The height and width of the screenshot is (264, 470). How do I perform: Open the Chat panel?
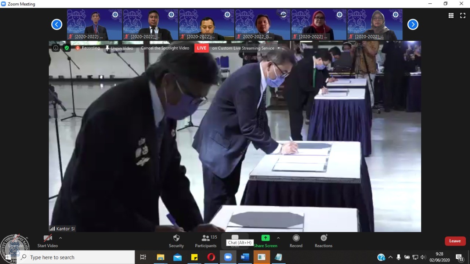[x=235, y=239]
